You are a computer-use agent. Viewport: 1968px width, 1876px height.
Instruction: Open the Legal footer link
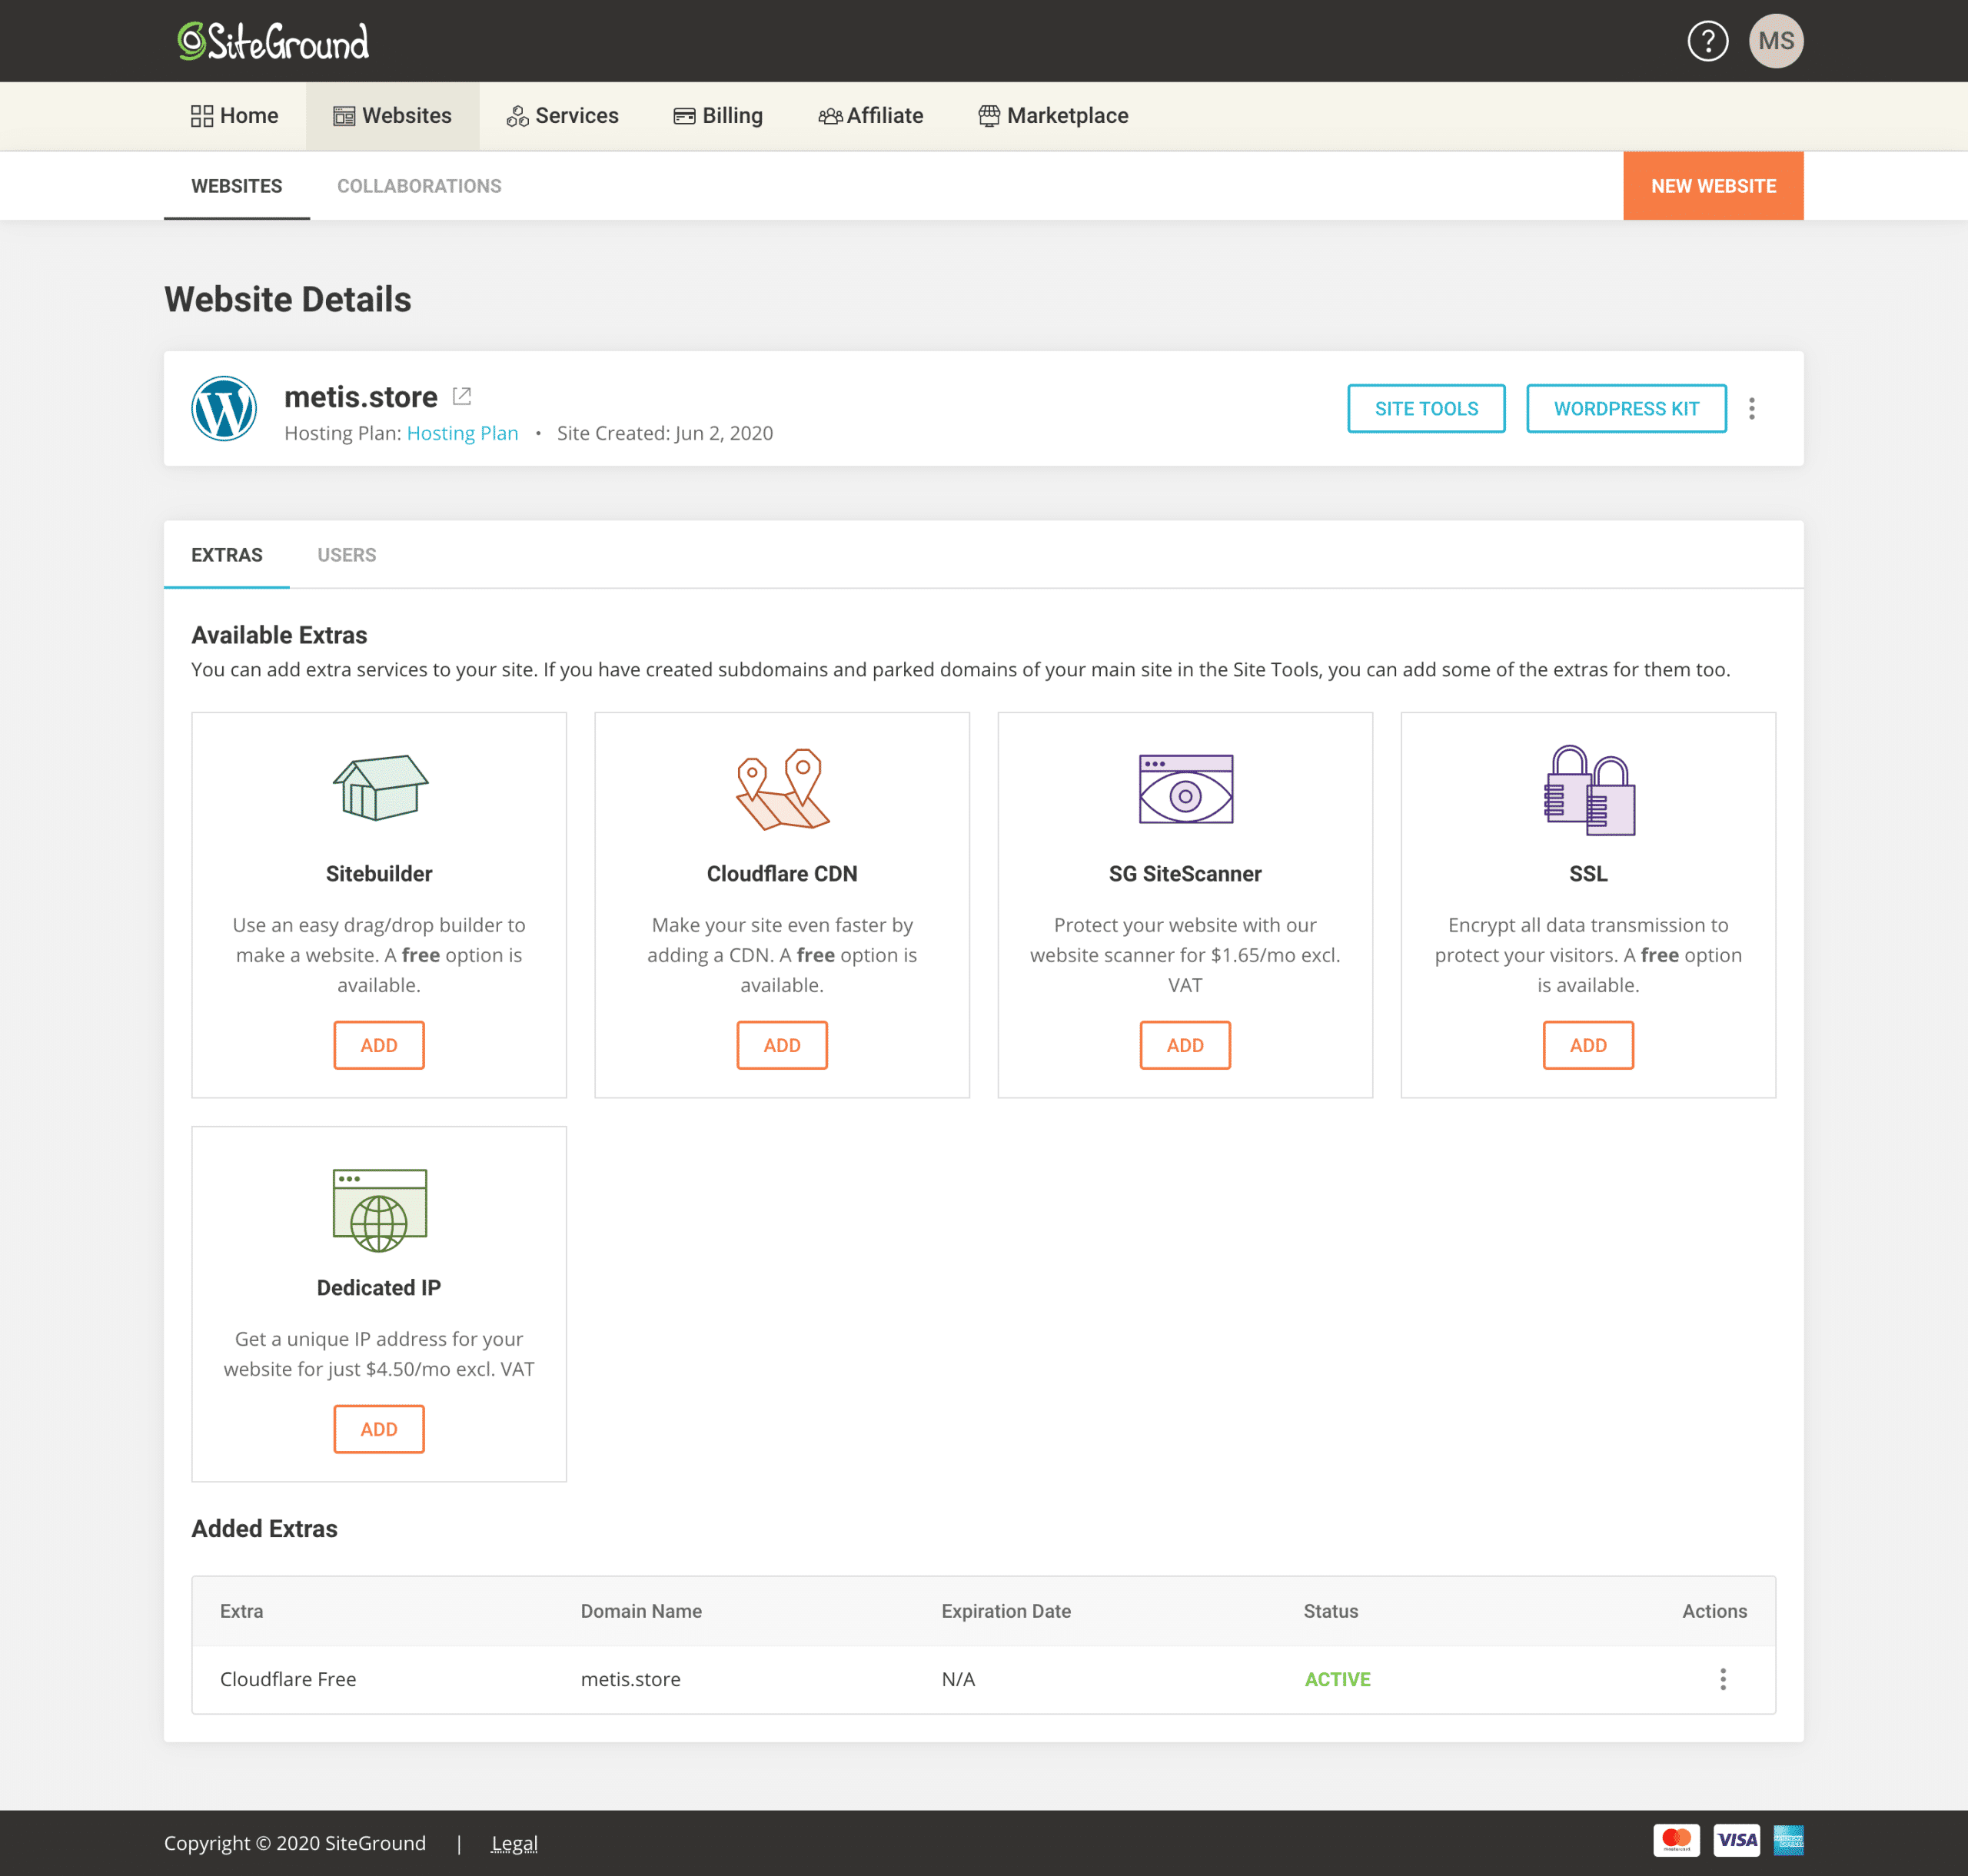(x=514, y=1843)
